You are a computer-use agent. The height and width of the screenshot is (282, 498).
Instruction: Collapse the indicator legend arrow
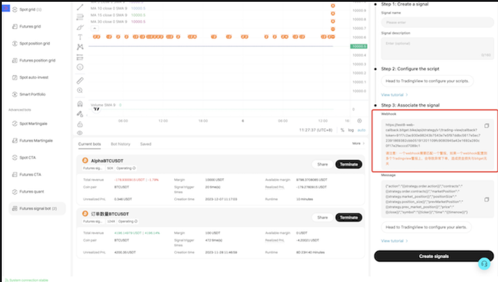coord(95,28)
